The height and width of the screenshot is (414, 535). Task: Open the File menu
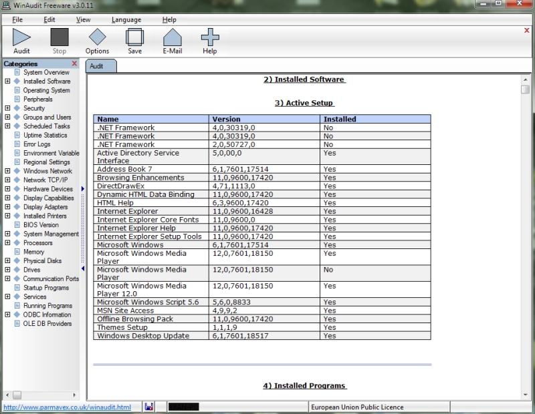click(17, 20)
